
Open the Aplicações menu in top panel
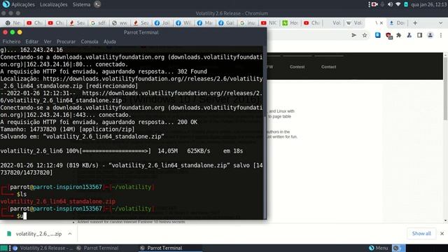pyautogui.click(x=23, y=4)
